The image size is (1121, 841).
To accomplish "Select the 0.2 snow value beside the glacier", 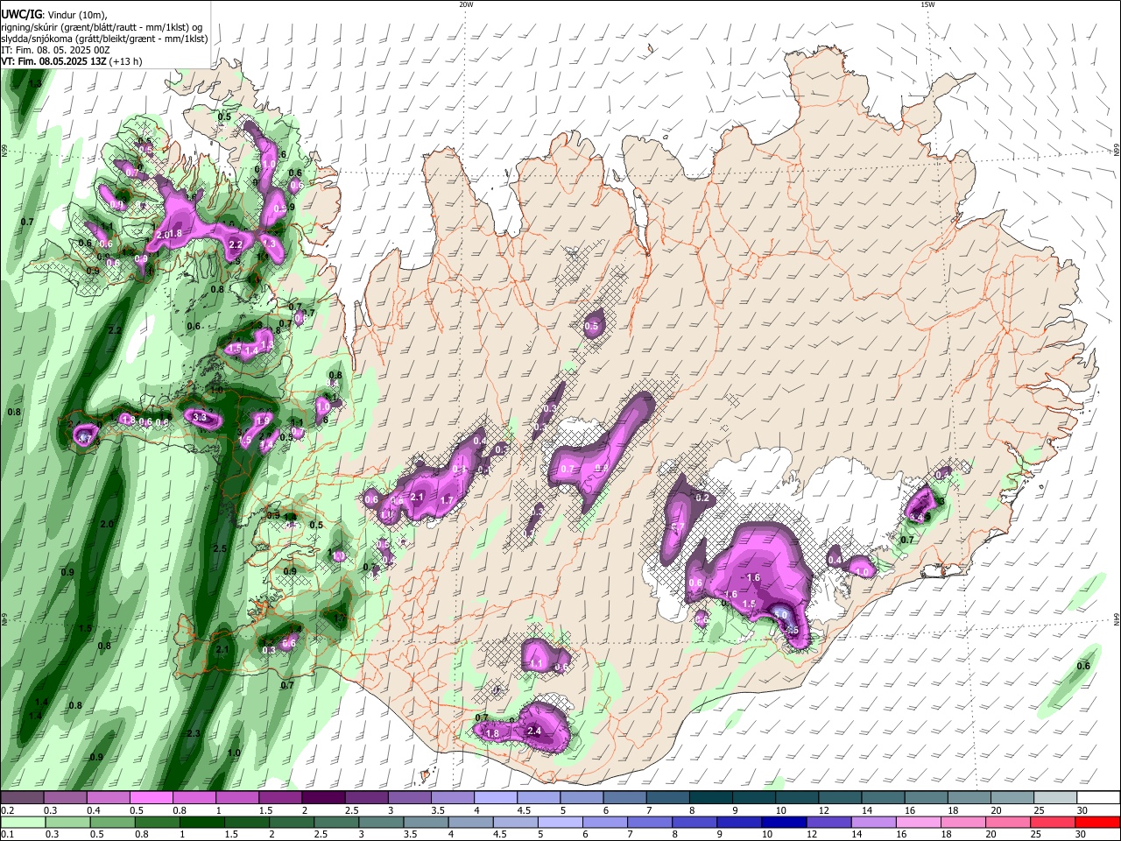I will tap(702, 498).
